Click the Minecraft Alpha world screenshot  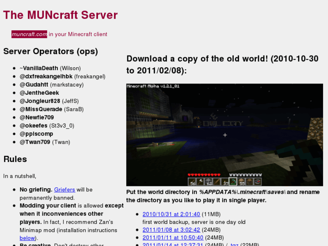pos(224,135)
